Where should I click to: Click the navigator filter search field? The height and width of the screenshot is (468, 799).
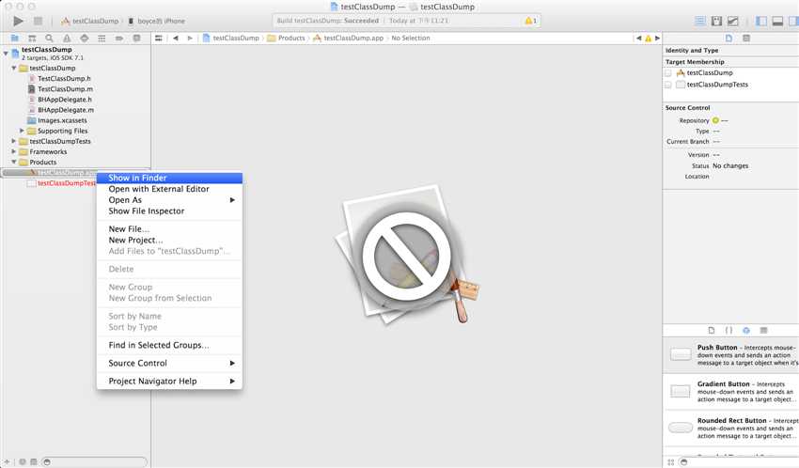click(94, 461)
